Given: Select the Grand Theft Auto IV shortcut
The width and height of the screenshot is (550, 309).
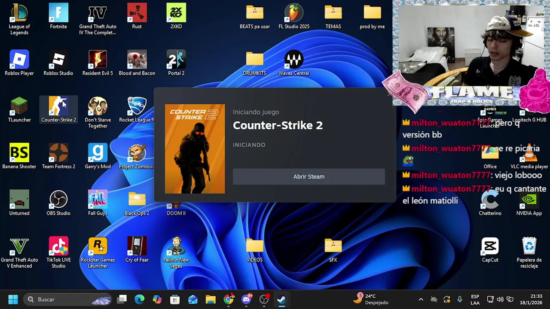Looking at the screenshot, I should point(98,19).
